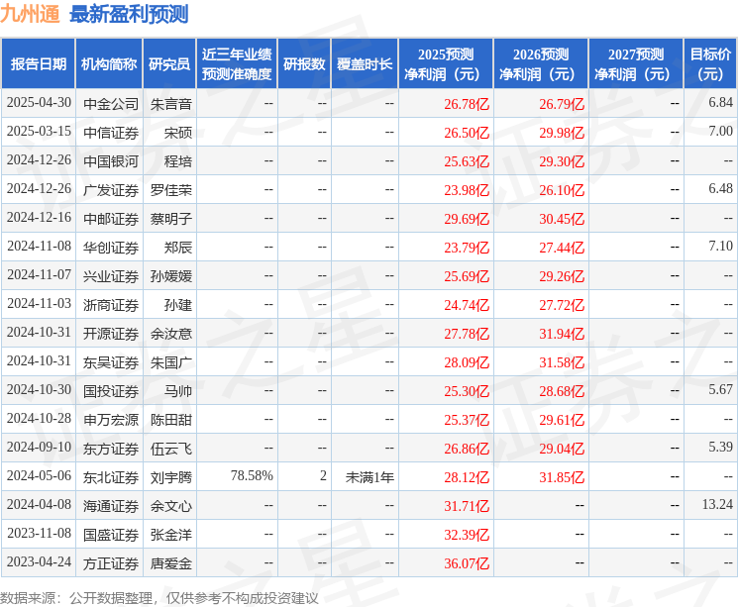The height and width of the screenshot is (607, 738).
Task: Select the 华创证券 institution cell
Action: (x=111, y=247)
